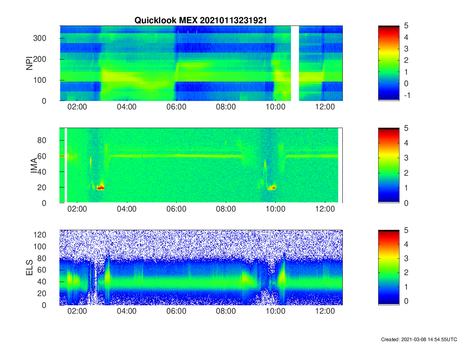457x343 pixels.
Task: Click the "02:00" time label under the NPI plot
Action: pyautogui.click(x=77, y=107)
